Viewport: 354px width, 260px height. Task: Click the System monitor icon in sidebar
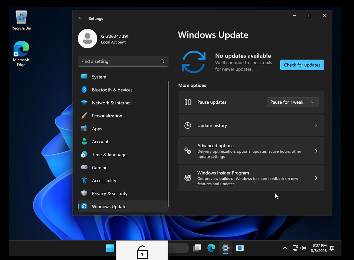click(x=84, y=77)
